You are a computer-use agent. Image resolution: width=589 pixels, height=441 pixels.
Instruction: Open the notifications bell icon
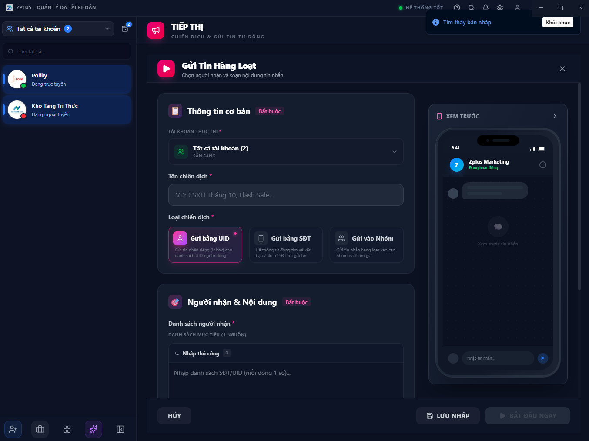(485, 7)
